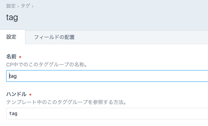Click the monospace "tag" in the ハンドル input

coord(13,114)
